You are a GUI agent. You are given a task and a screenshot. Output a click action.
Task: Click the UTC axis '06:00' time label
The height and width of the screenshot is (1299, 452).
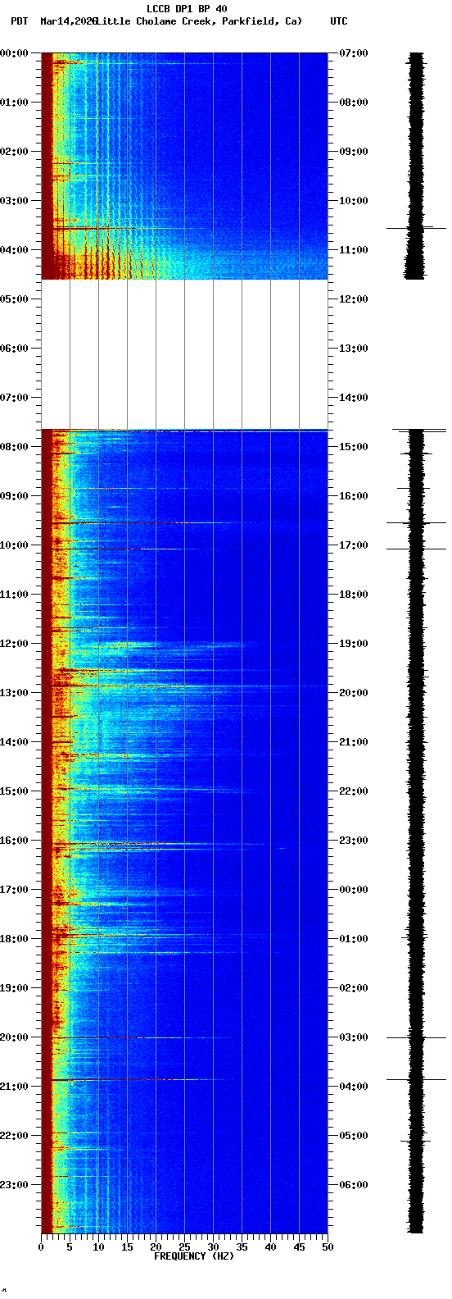coord(354,1185)
